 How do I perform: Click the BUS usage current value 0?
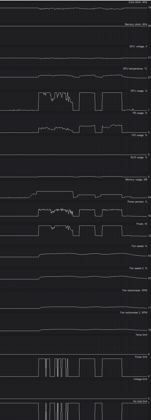[x=149, y=177]
